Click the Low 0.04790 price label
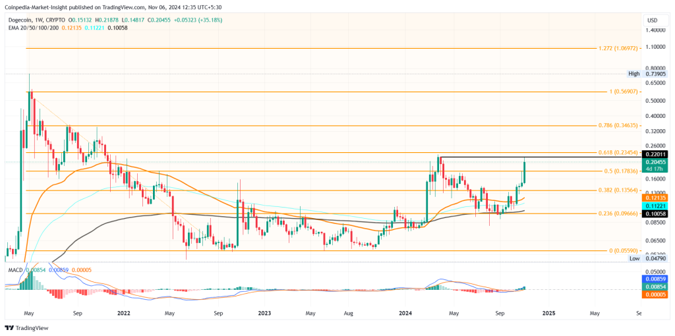 [x=649, y=258]
